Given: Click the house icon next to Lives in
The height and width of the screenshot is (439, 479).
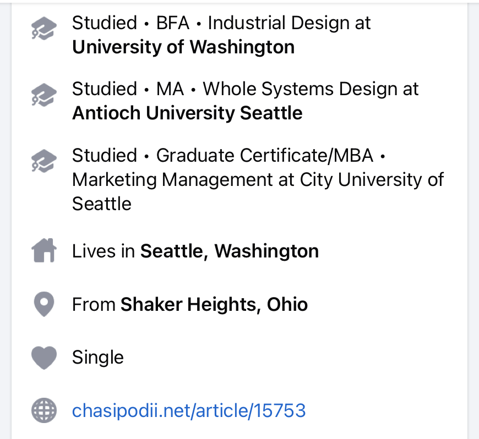Looking at the screenshot, I should 44,251.
